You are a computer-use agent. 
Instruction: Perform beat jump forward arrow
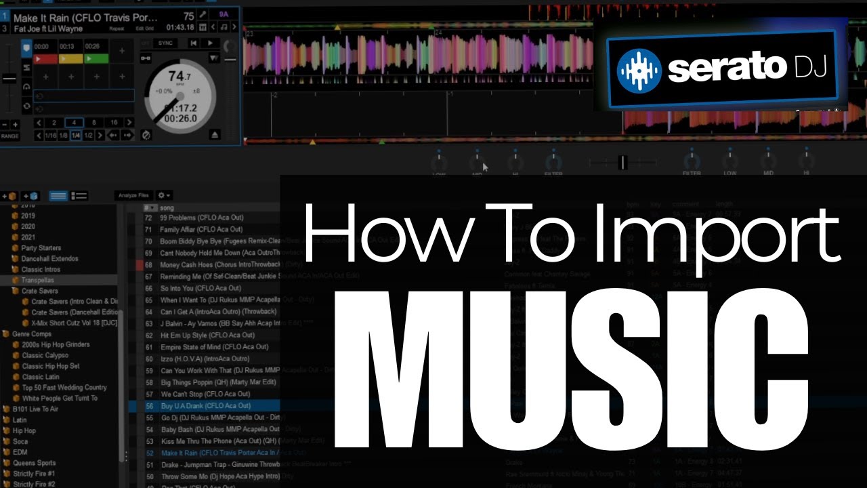[127, 136]
